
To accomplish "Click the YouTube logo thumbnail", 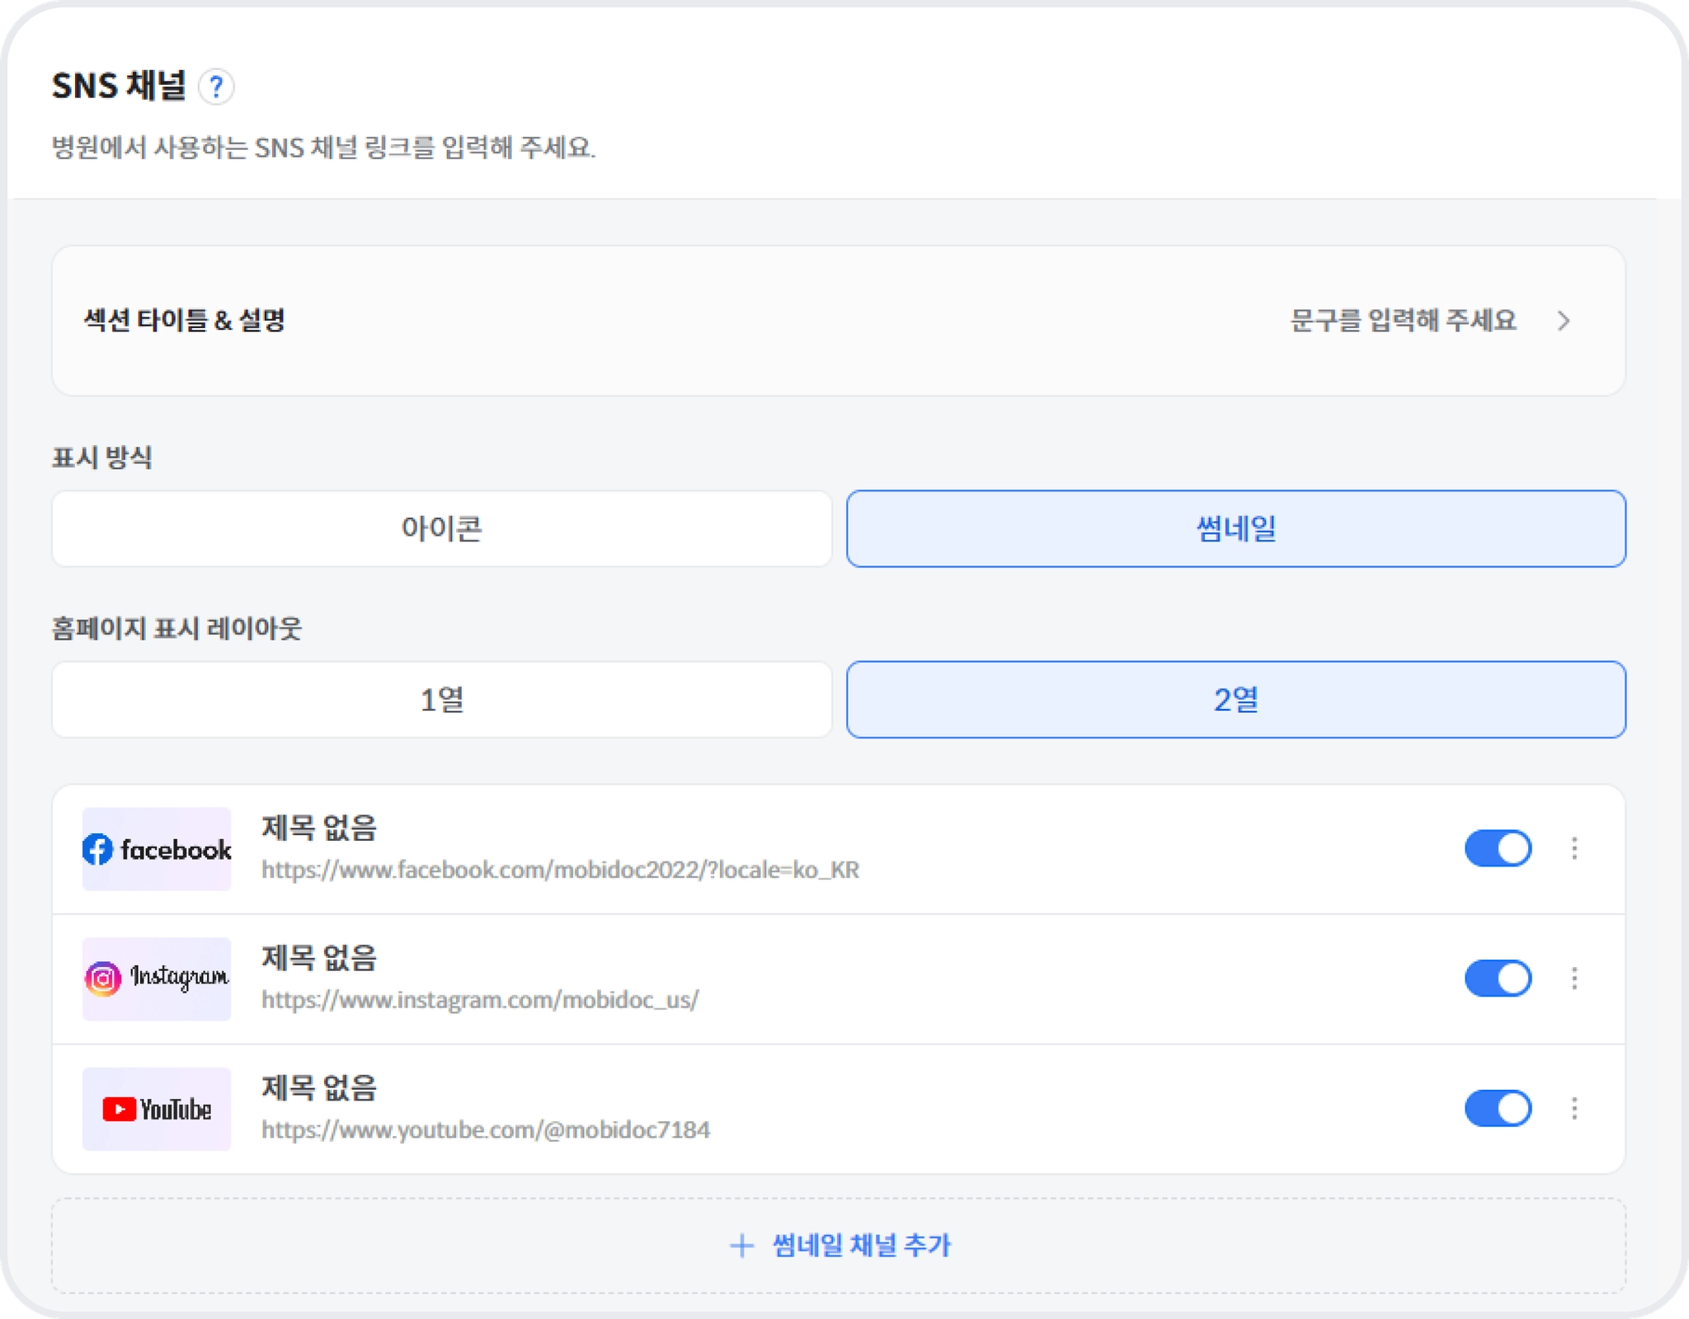I will click(x=157, y=1109).
